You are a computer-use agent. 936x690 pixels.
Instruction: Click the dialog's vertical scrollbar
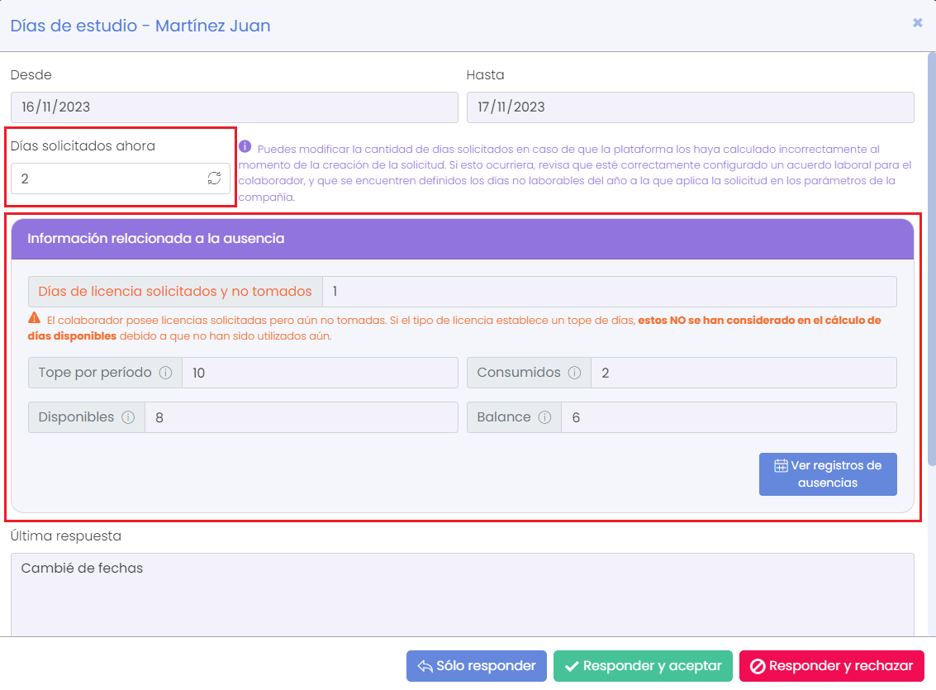(932, 248)
